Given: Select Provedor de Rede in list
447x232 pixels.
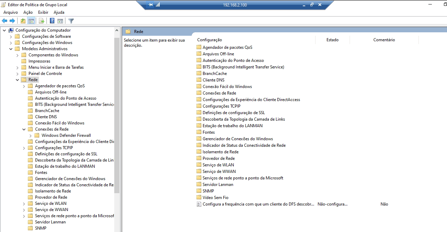Looking at the screenshot, I should pos(215,158).
